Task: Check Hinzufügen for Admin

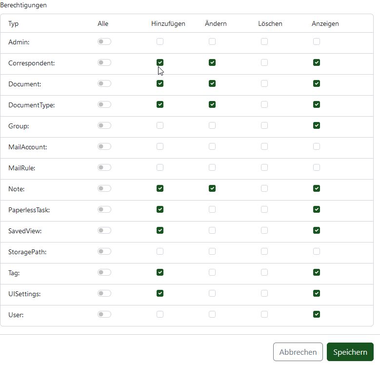Action: (160, 41)
